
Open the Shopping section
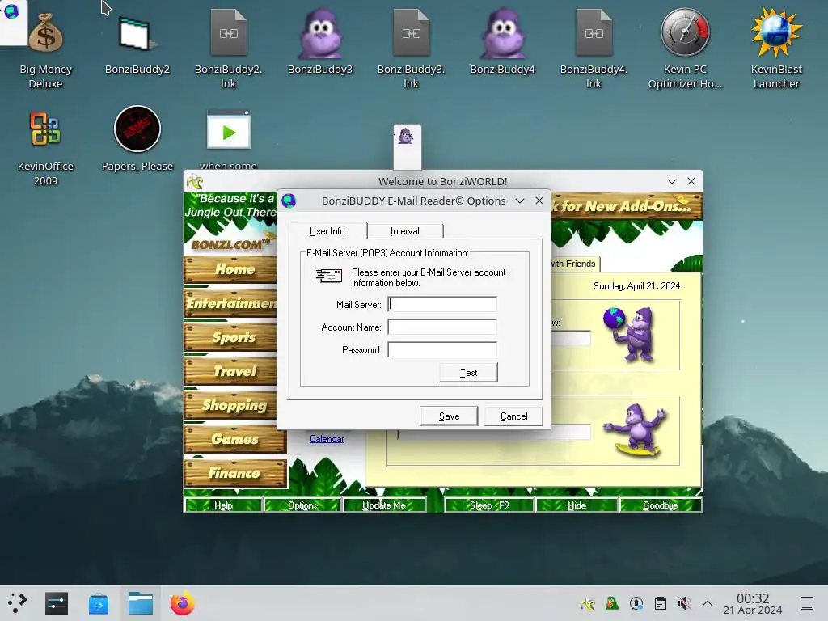click(230, 406)
